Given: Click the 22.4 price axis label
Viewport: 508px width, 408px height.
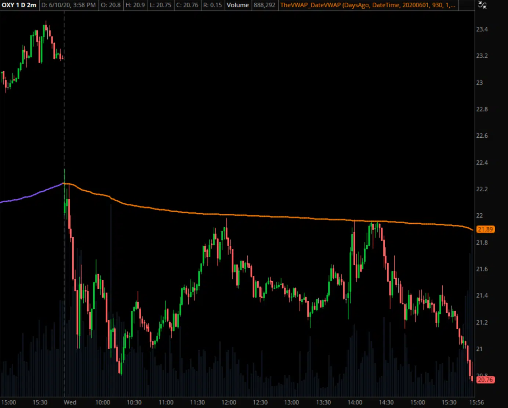Looking at the screenshot, I should click(x=482, y=163).
